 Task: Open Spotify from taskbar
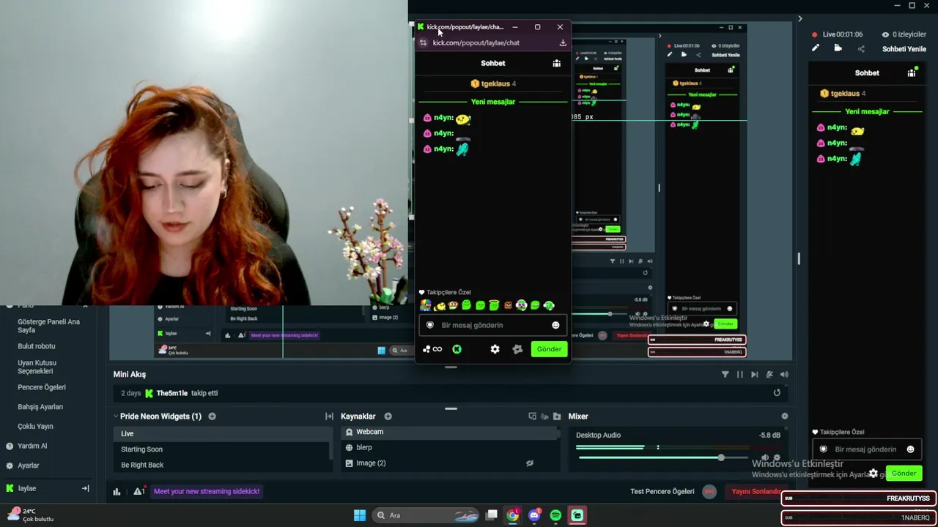click(x=555, y=515)
